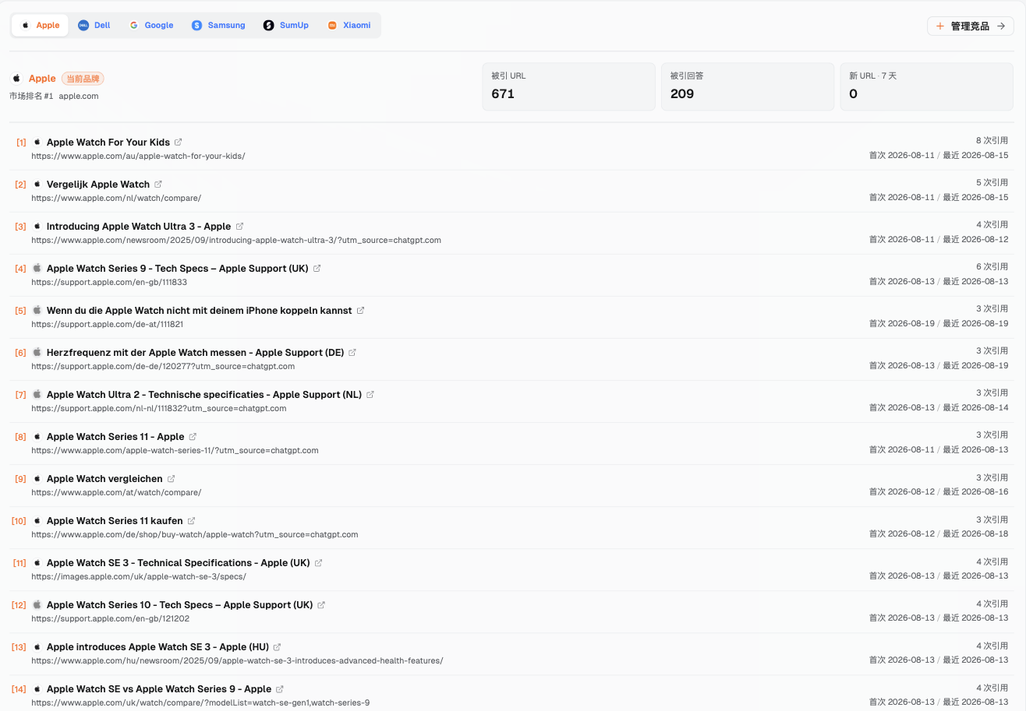Click URL https://images.apple.com/uk/apple-watch-se-3/specs/
The image size is (1026, 711).
click(x=139, y=576)
